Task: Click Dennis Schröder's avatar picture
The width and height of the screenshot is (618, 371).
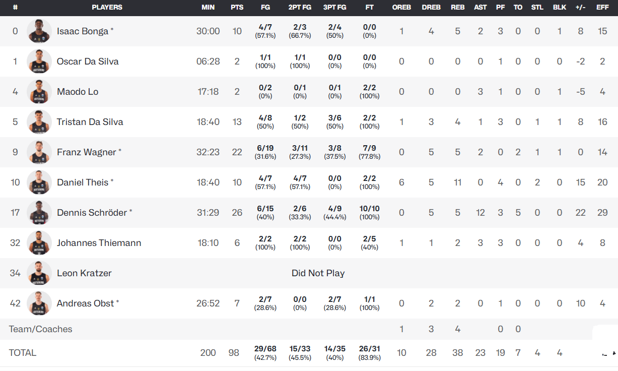Action: point(39,213)
